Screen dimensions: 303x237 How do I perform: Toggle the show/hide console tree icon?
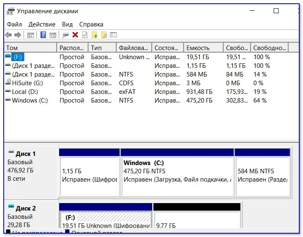pyautogui.click(x=31, y=35)
